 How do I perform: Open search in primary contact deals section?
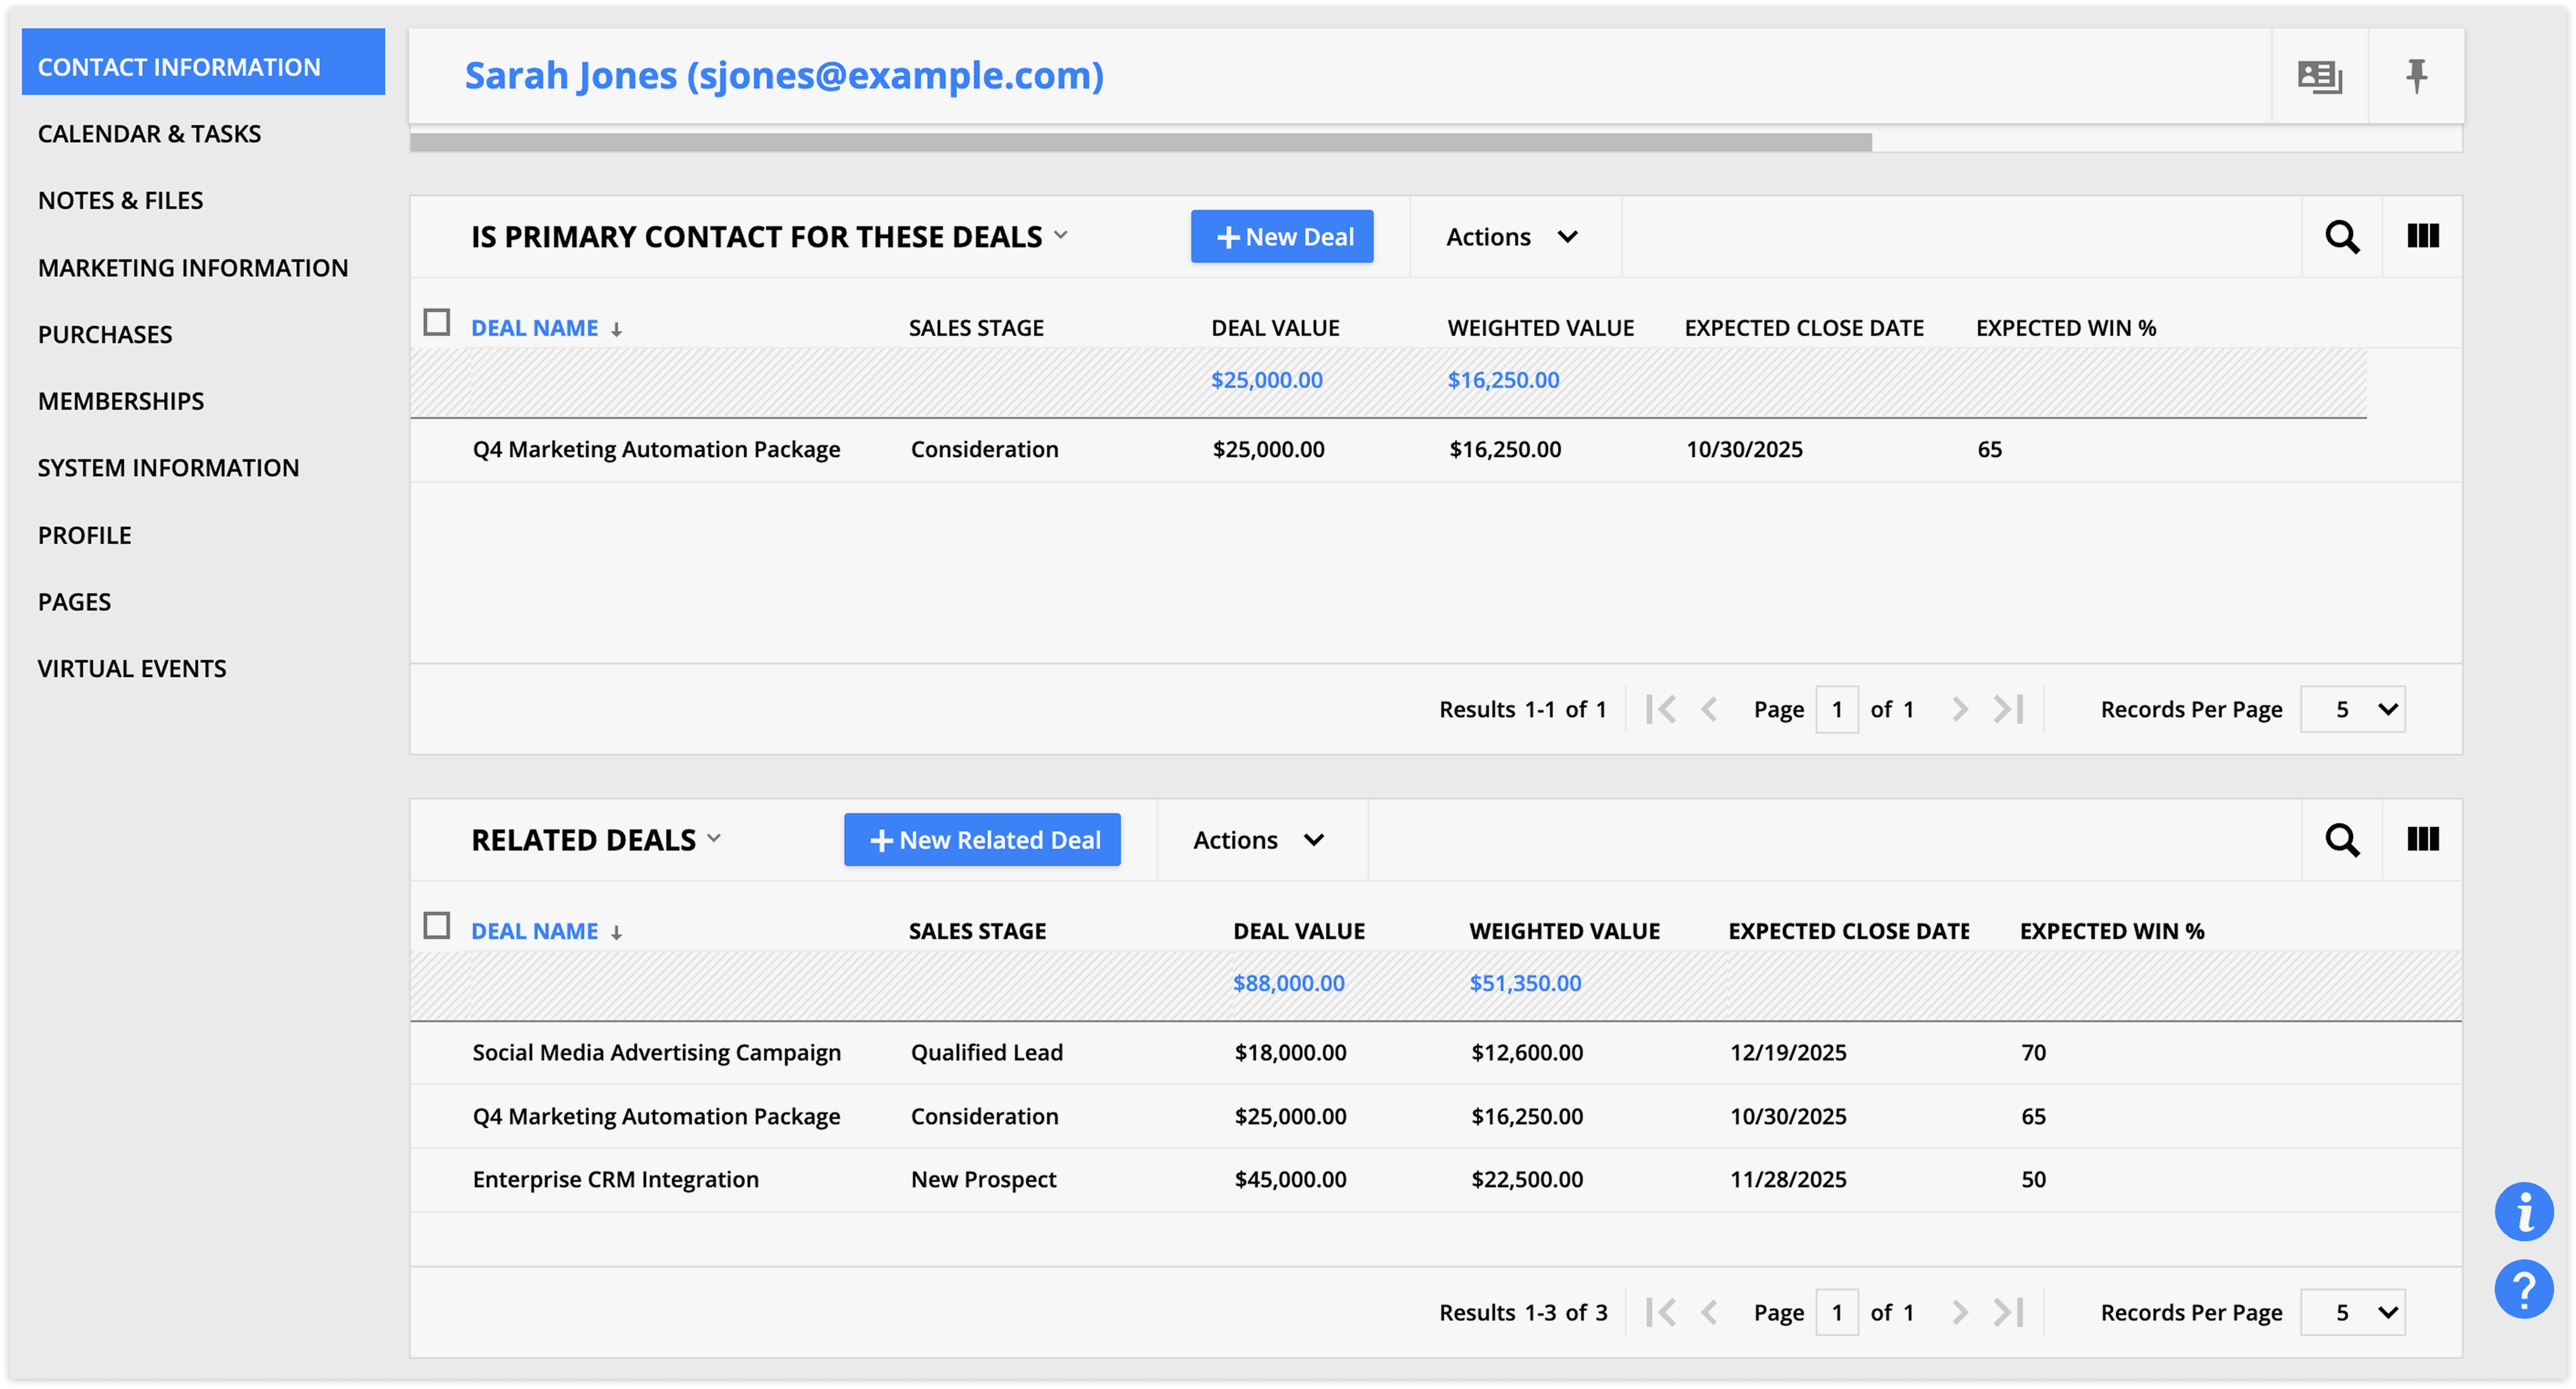pyautogui.click(x=2341, y=237)
